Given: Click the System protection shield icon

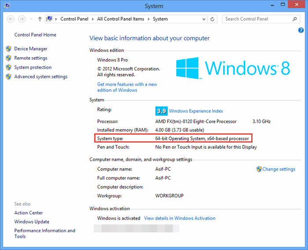Looking at the screenshot, I should click(8, 67).
